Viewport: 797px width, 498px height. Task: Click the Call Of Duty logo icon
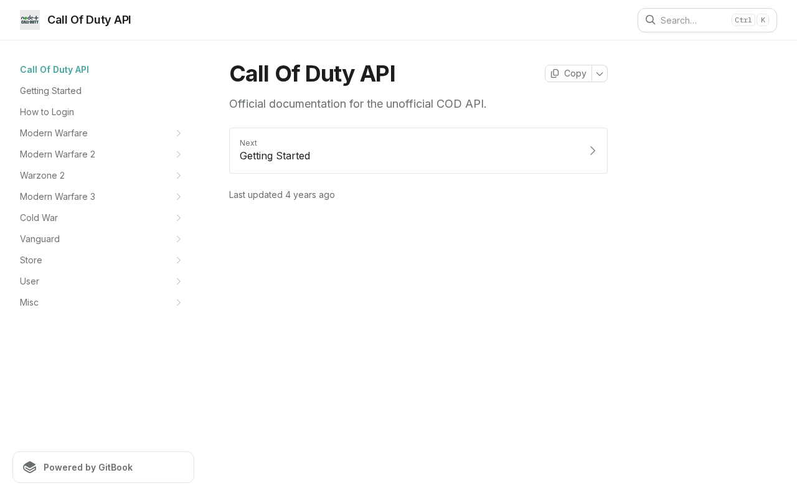coord(30,20)
